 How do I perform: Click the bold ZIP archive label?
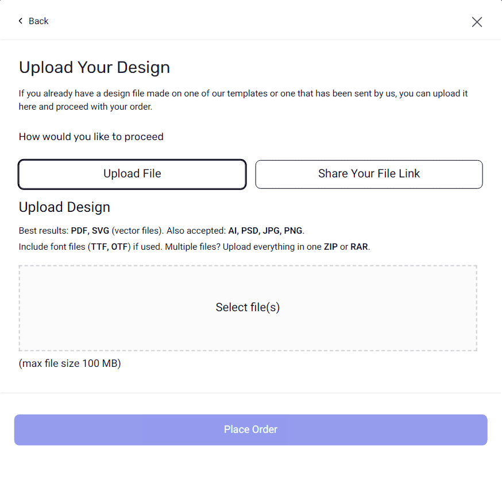click(331, 247)
